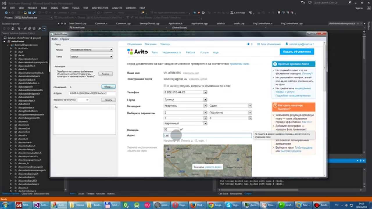Zoom out on the Avito map

pos(168,155)
